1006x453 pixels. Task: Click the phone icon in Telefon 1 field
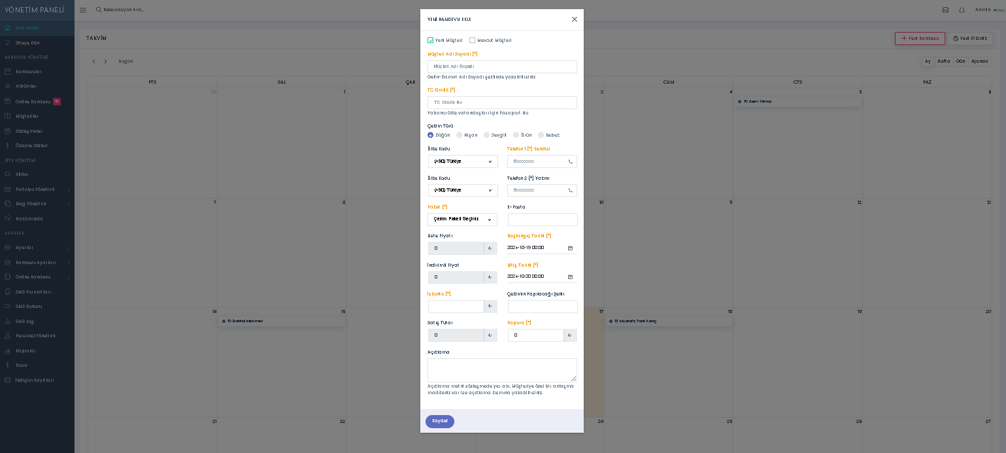(x=570, y=161)
